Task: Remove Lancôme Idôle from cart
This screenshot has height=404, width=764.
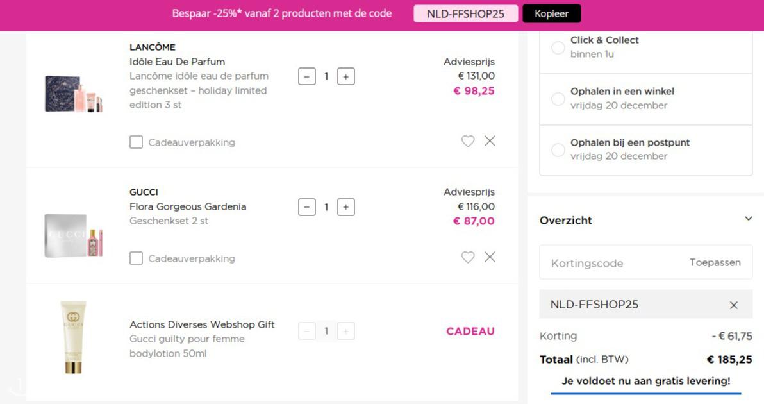Action: coord(490,141)
